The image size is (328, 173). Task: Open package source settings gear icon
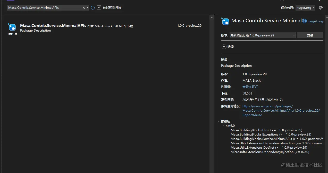pyautogui.click(x=321, y=8)
